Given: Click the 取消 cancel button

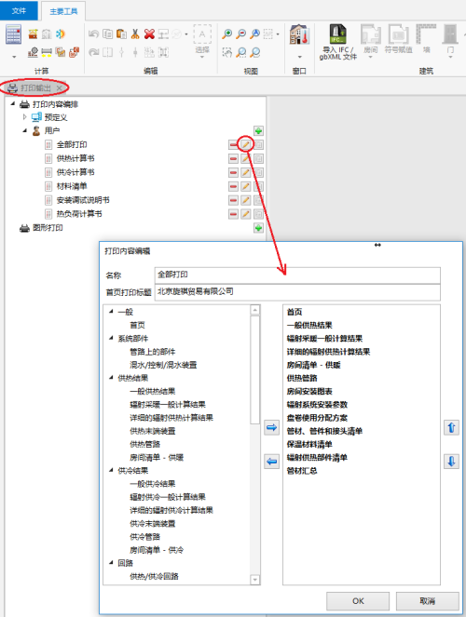Looking at the screenshot, I should click(x=428, y=601).
